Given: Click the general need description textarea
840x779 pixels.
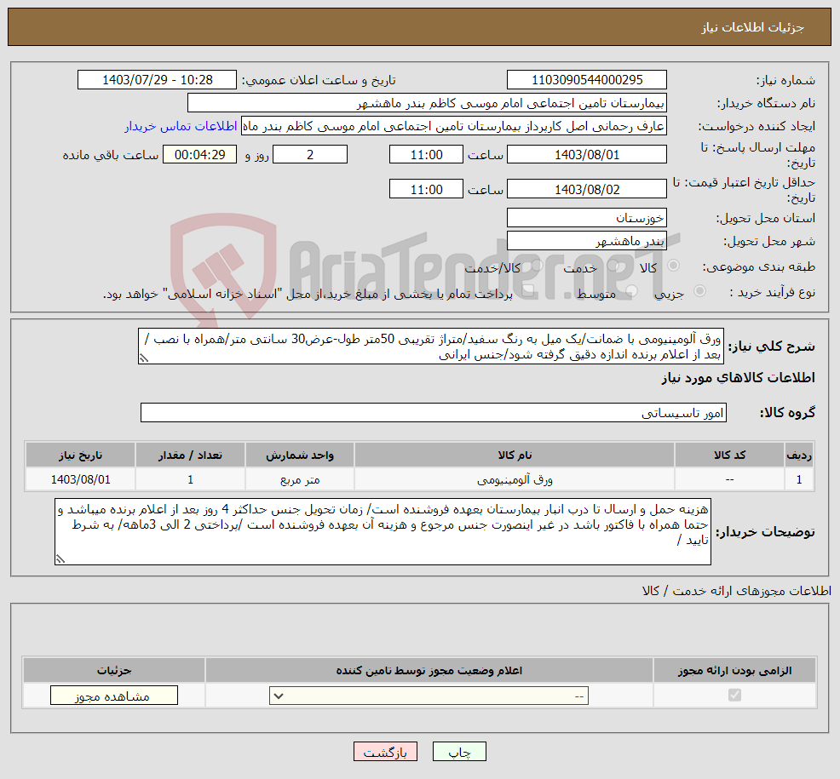Looking at the screenshot, I should [431, 347].
